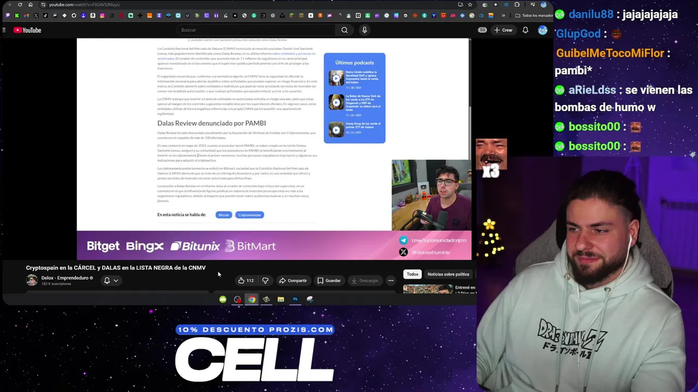Click the youtube.com address bar
Screen dimensions: 698x392
[251, 4]
